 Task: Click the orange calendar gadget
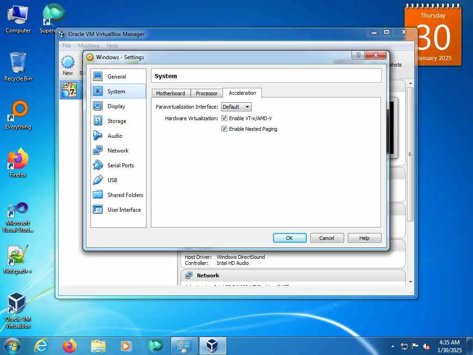click(x=433, y=35)
